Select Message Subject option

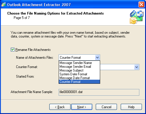tap(79, 70)
